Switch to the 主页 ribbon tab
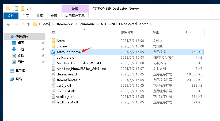 (x=25, y=16)
